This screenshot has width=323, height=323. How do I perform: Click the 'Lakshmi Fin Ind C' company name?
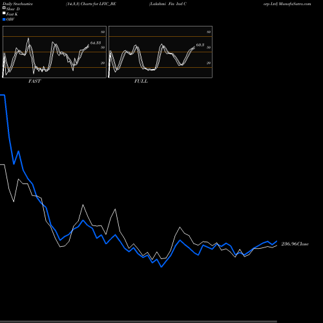coord(168,4)
